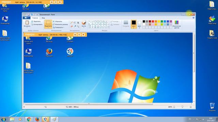The image size is (218, 122).
Task: Choose the Six-point star shape
Action: (x=98, y=27)
